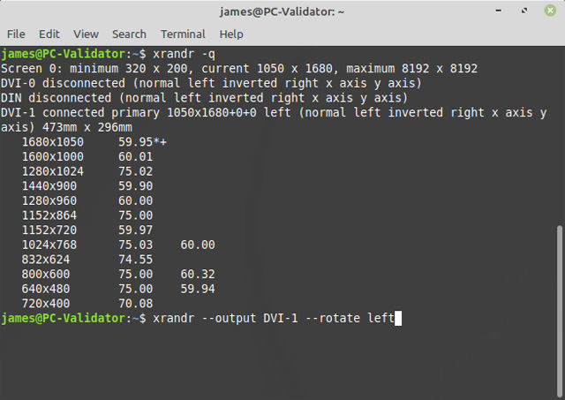The image size is (565, 400).
Task: Click the 1280x1024 resolution entry
Action: coord(53,171)
